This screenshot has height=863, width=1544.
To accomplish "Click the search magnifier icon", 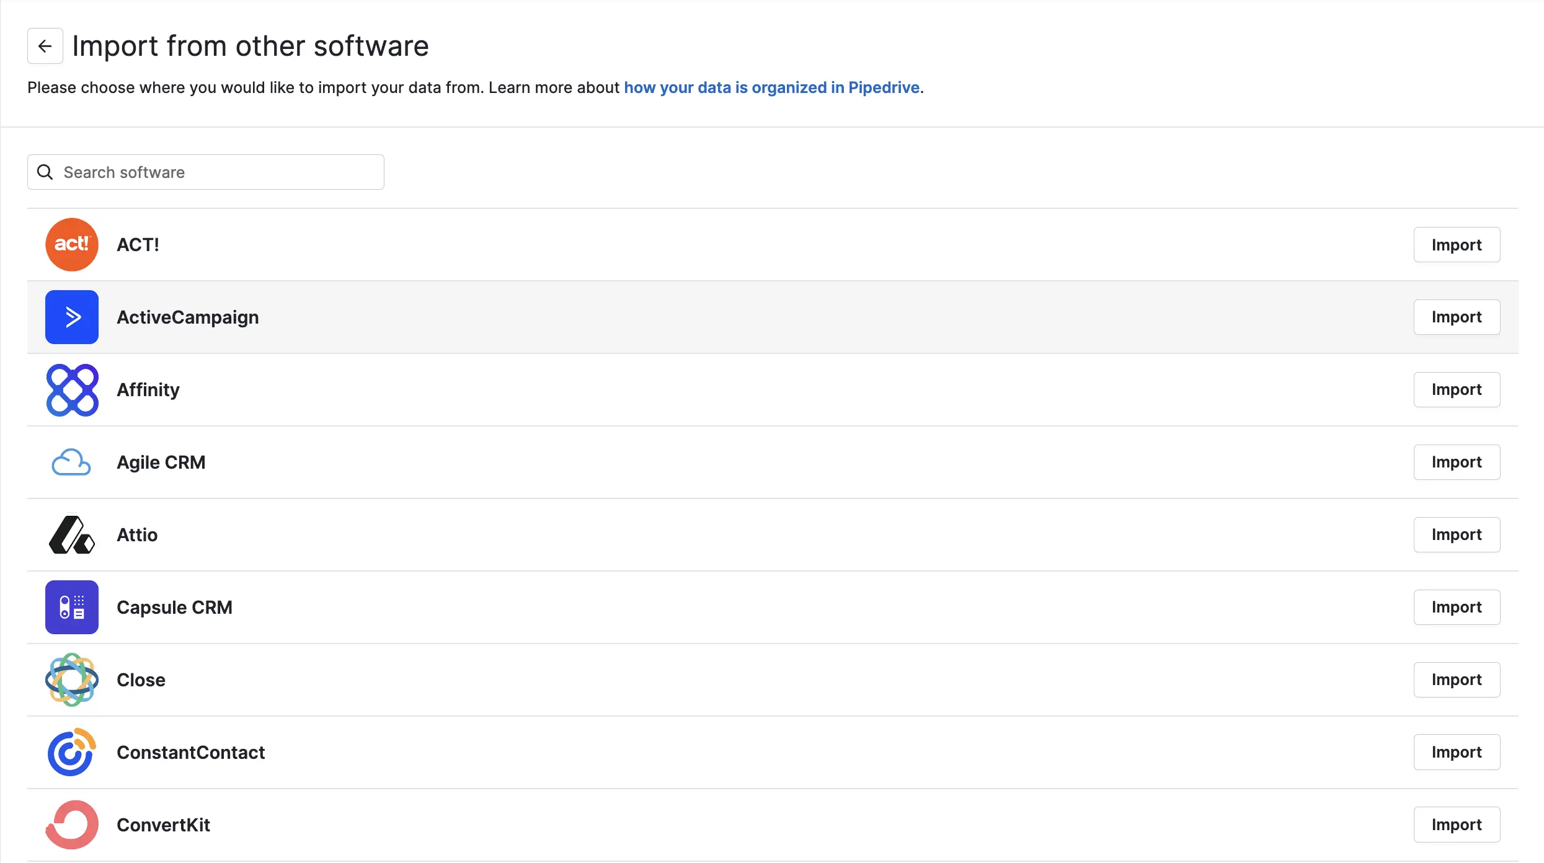I will coord(45,172).
